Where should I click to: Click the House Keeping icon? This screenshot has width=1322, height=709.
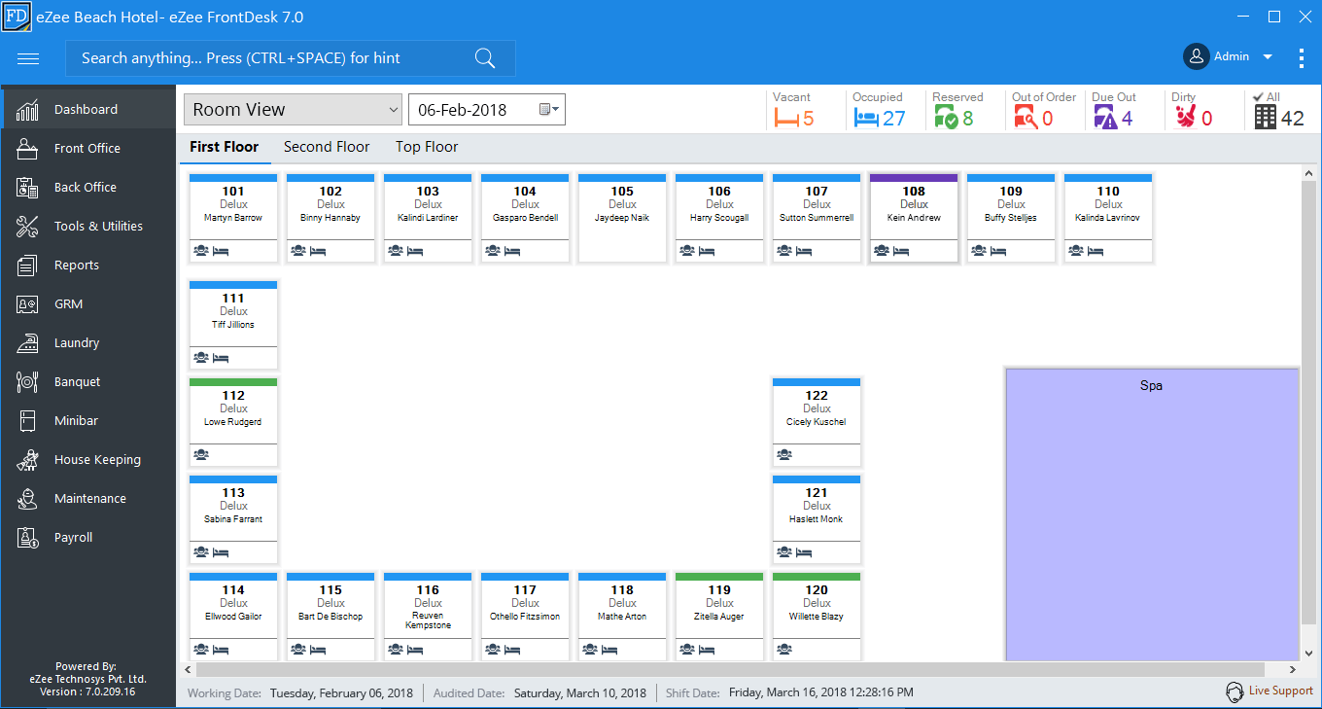[x=27, y=459]
